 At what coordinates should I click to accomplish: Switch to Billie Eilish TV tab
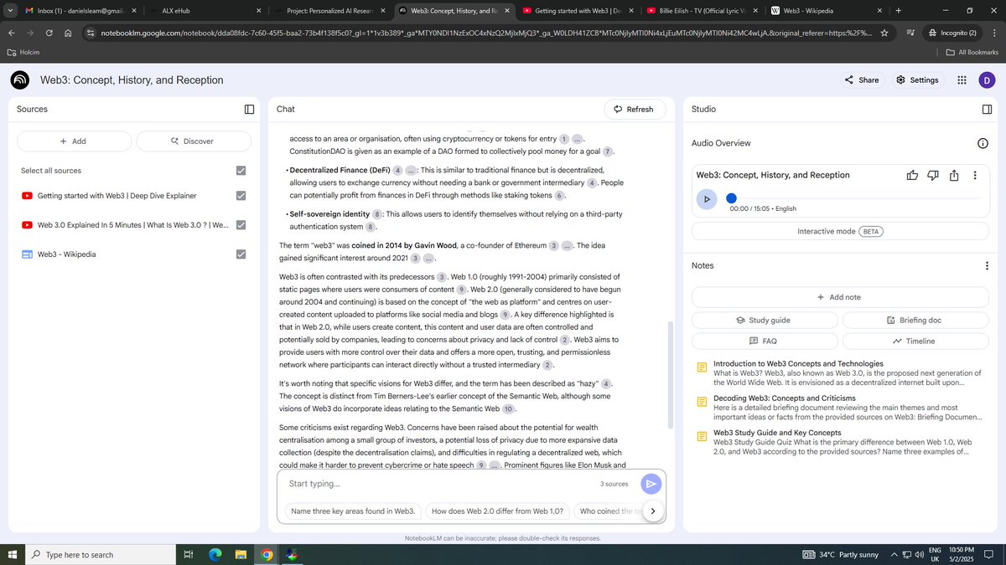[702, 11]
